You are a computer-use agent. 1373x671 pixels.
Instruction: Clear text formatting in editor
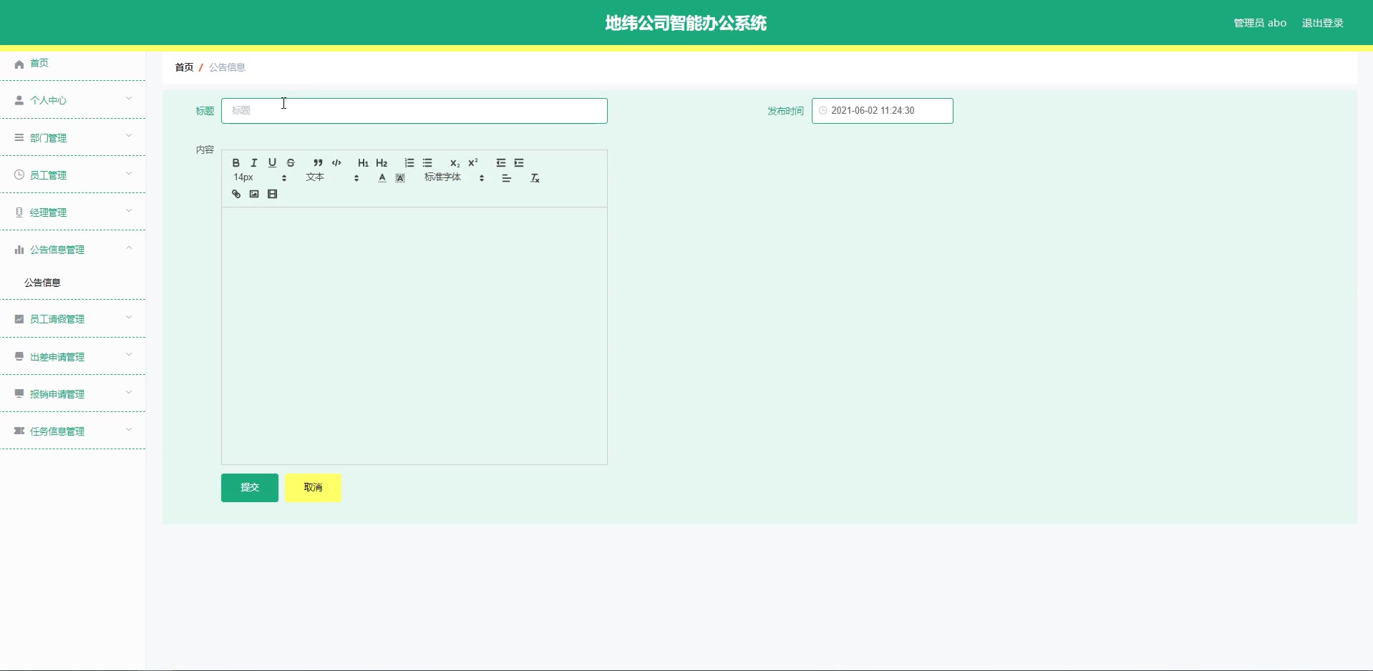(535, 178)
